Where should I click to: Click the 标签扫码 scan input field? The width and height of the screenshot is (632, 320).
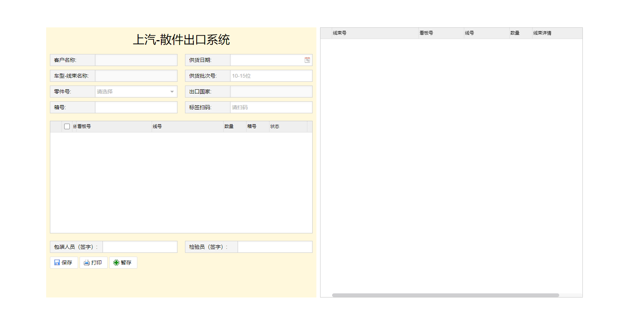click(271, 107)
